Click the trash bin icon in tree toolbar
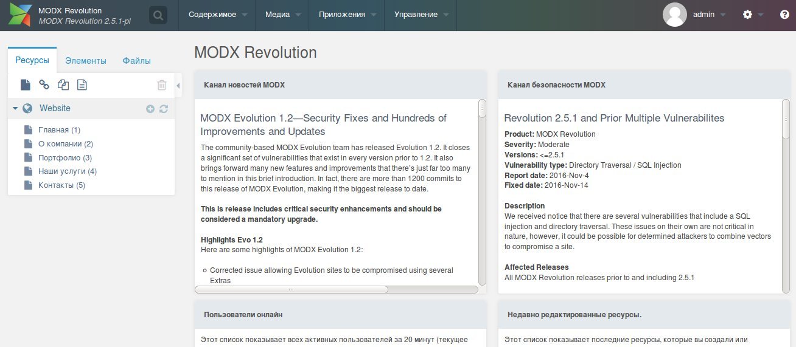This screenshot has height=347, width=796. point(162,85)
